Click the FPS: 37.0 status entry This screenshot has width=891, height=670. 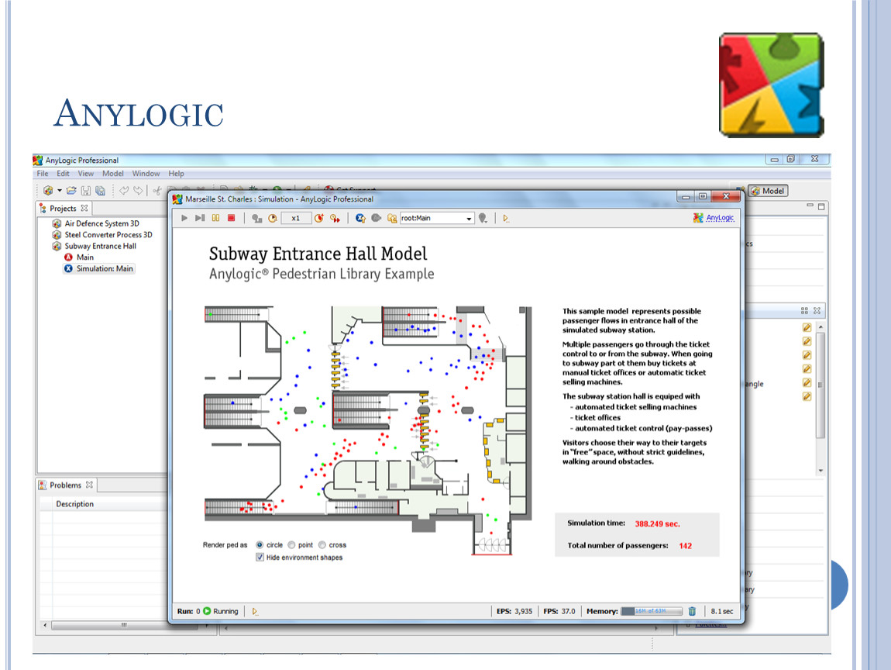559,611
